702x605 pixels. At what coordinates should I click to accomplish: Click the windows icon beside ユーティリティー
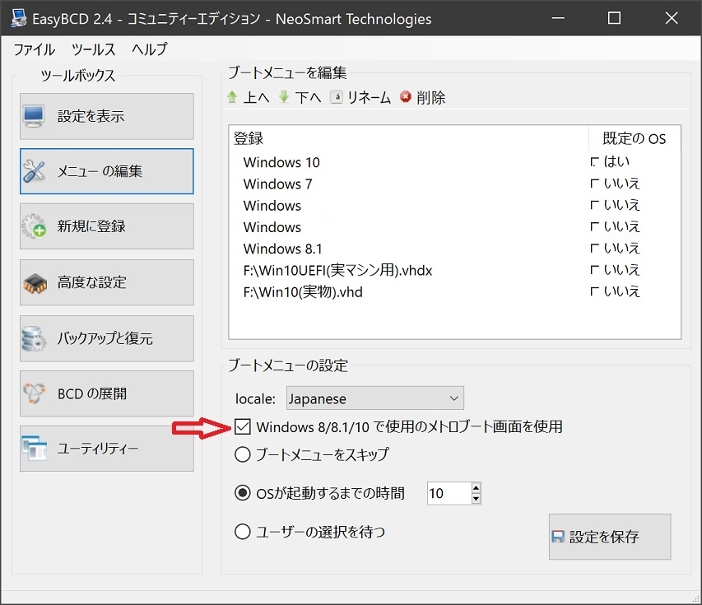point(34,449)
